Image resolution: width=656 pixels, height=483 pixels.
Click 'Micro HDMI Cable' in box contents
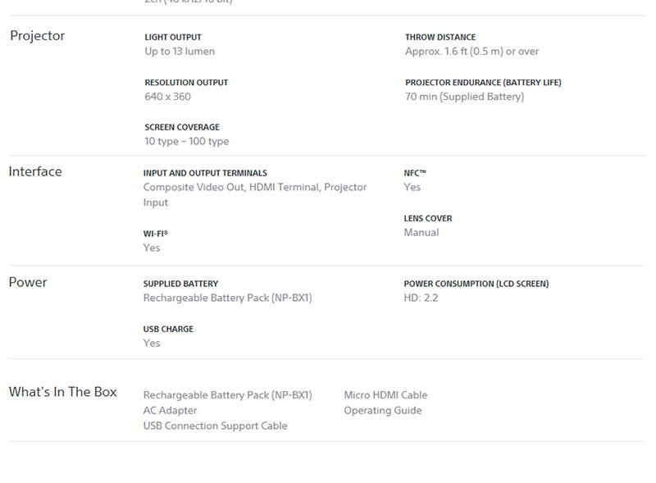pos(385,395)
